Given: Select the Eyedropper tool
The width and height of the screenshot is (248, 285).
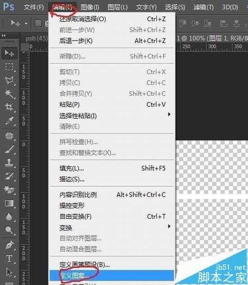Looking at the screenshot, I should coord(9,121).
